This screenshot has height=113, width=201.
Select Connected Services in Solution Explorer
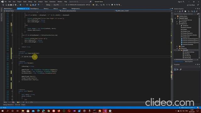point(186,20)
